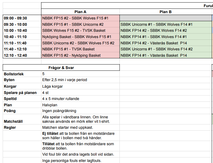Click the Ingen poängräkning cell
The height and width of the screenshot is (163, 213).
[59, 111]
